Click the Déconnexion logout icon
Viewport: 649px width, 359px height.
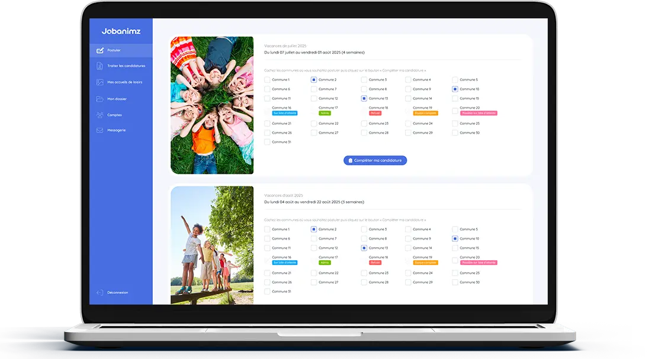99,293
